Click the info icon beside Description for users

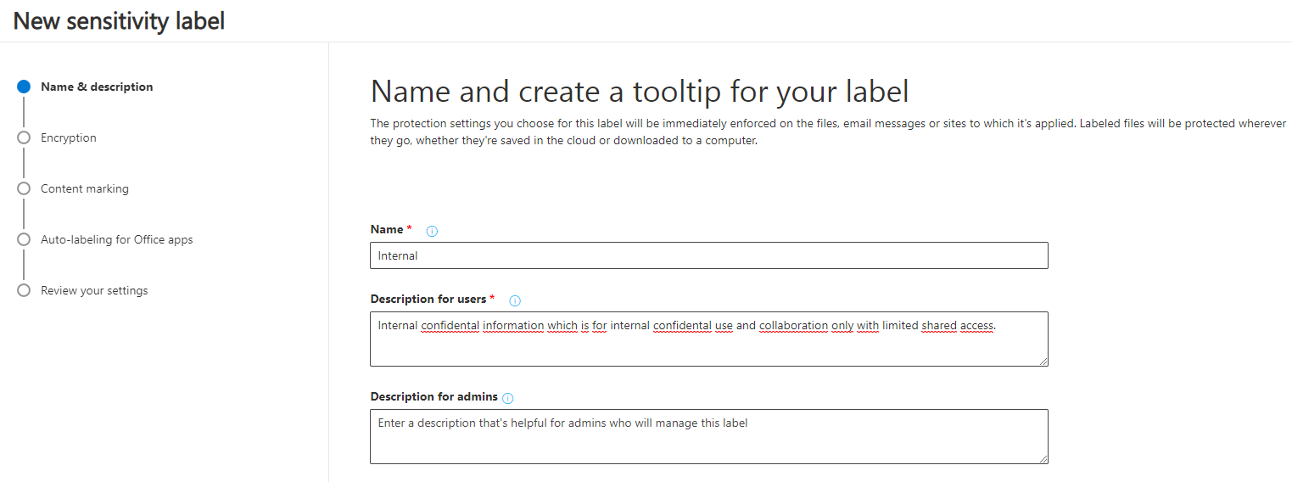point(515,300)
